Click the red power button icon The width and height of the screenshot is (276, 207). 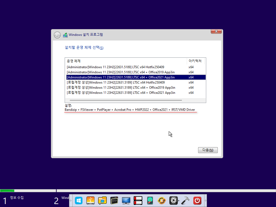click(197, 201)
